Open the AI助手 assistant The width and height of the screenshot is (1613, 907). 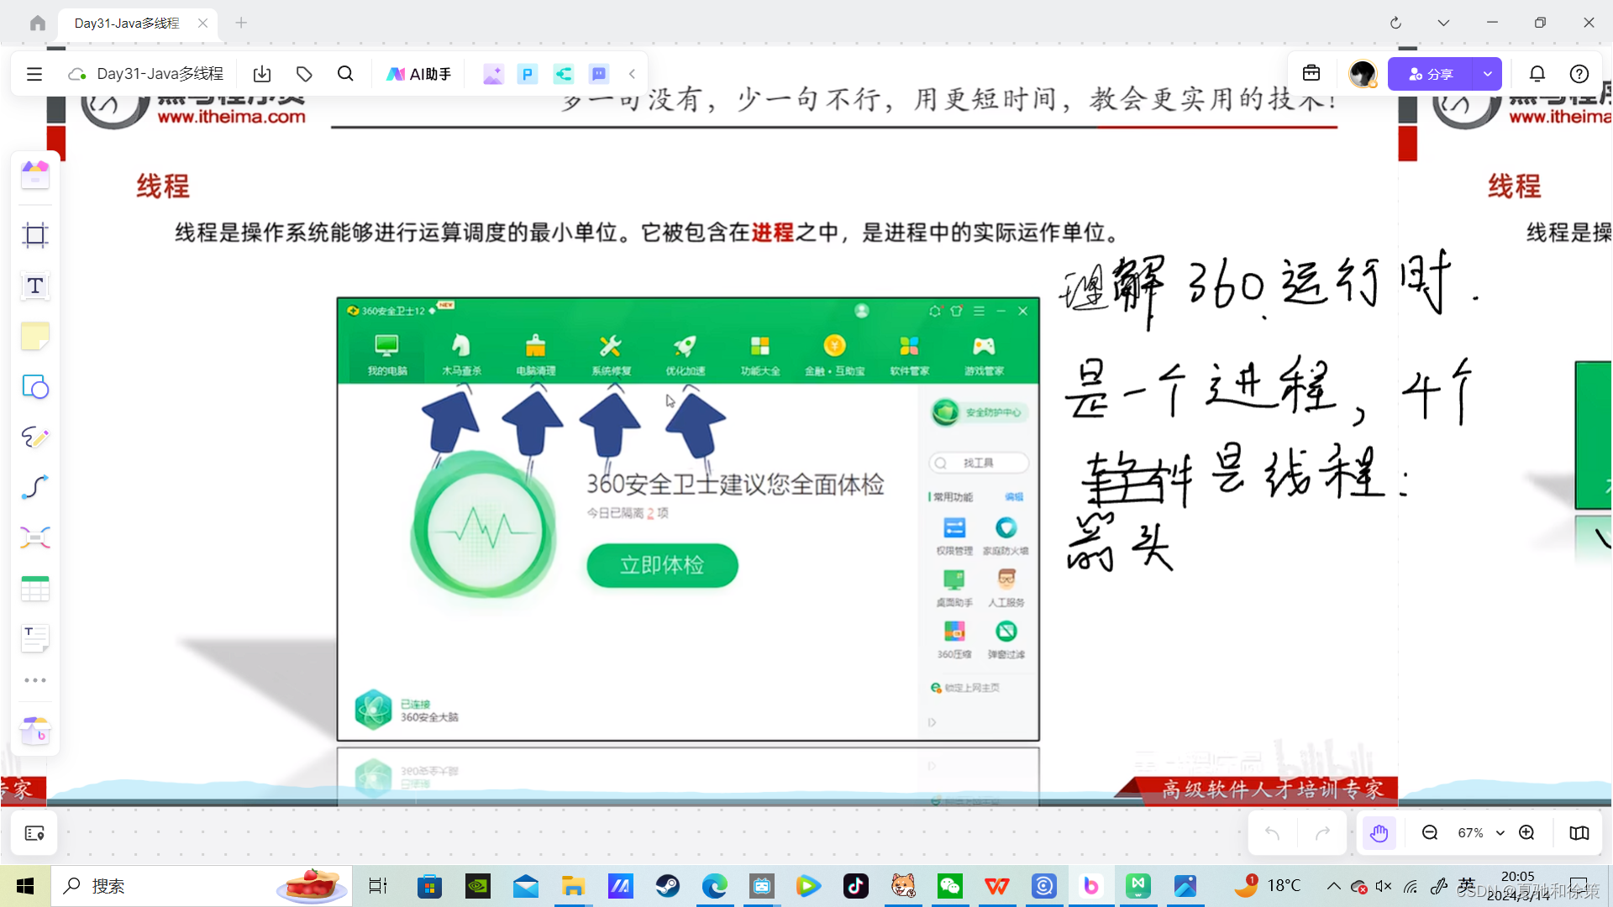[418, 74]
